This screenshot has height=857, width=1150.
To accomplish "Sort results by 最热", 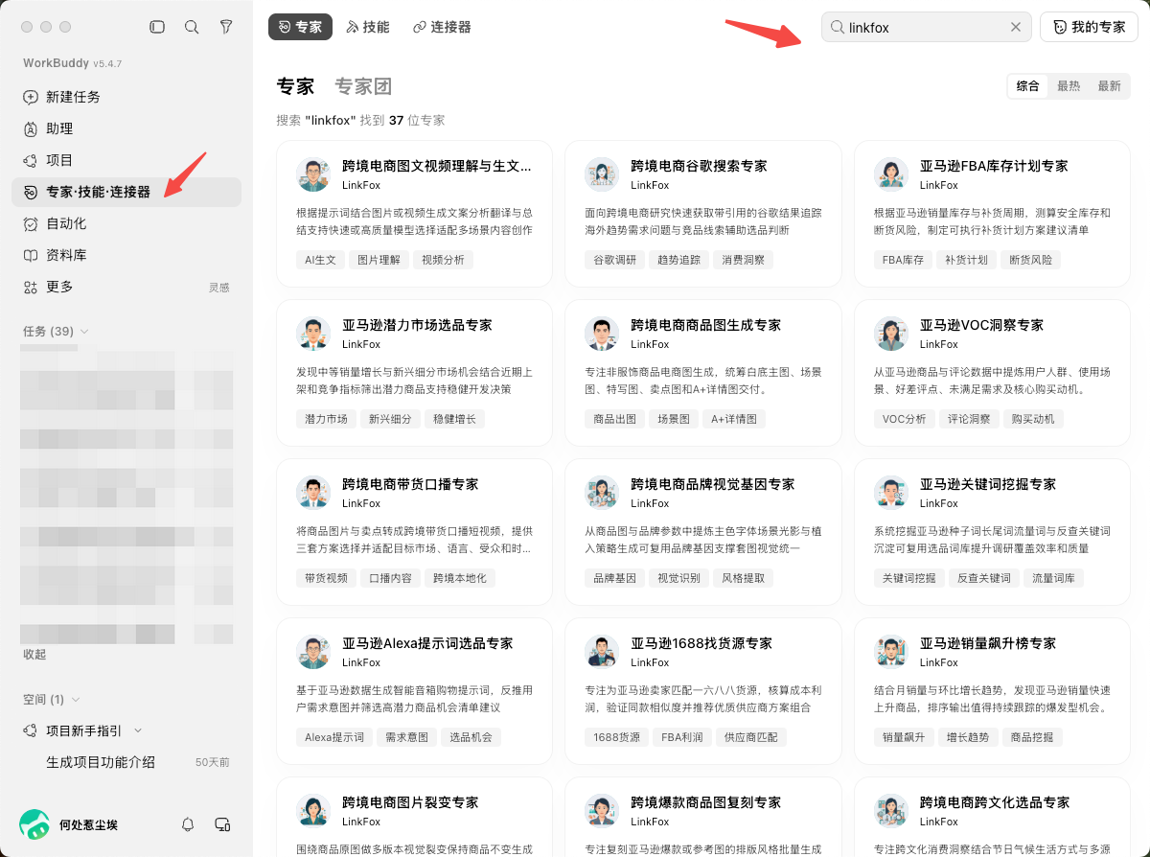I will [1069, 86].
